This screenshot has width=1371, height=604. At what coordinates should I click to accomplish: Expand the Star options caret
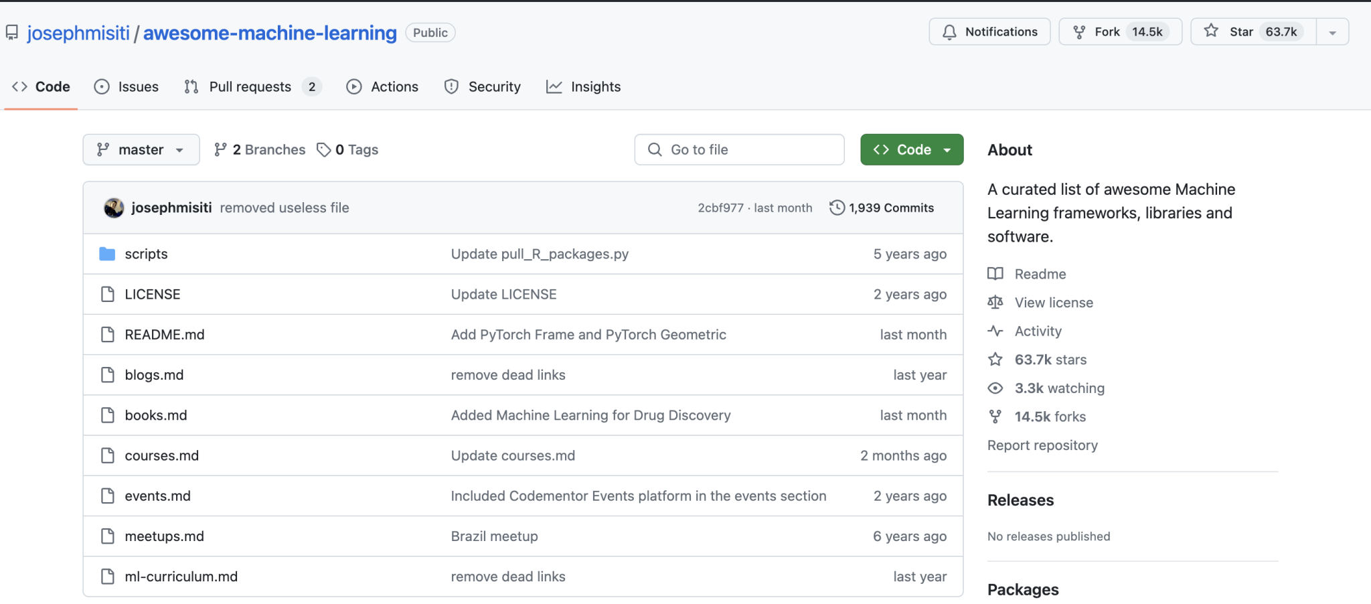(1332, 31)
